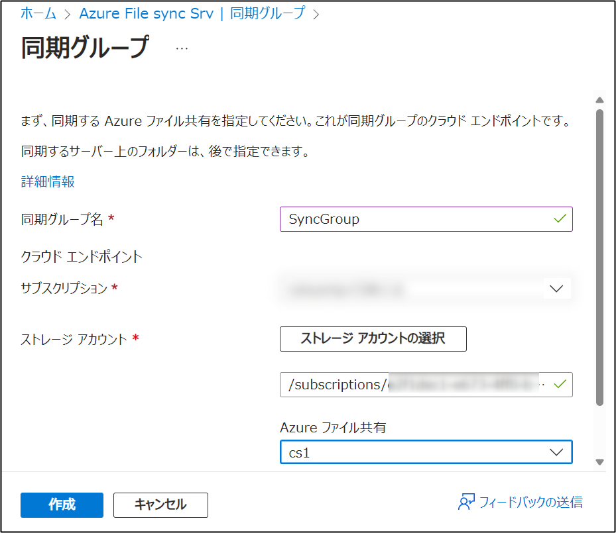The image size is (616, 533).
Task: Cancel with the キャンセル button
Action: click(158, 505)
